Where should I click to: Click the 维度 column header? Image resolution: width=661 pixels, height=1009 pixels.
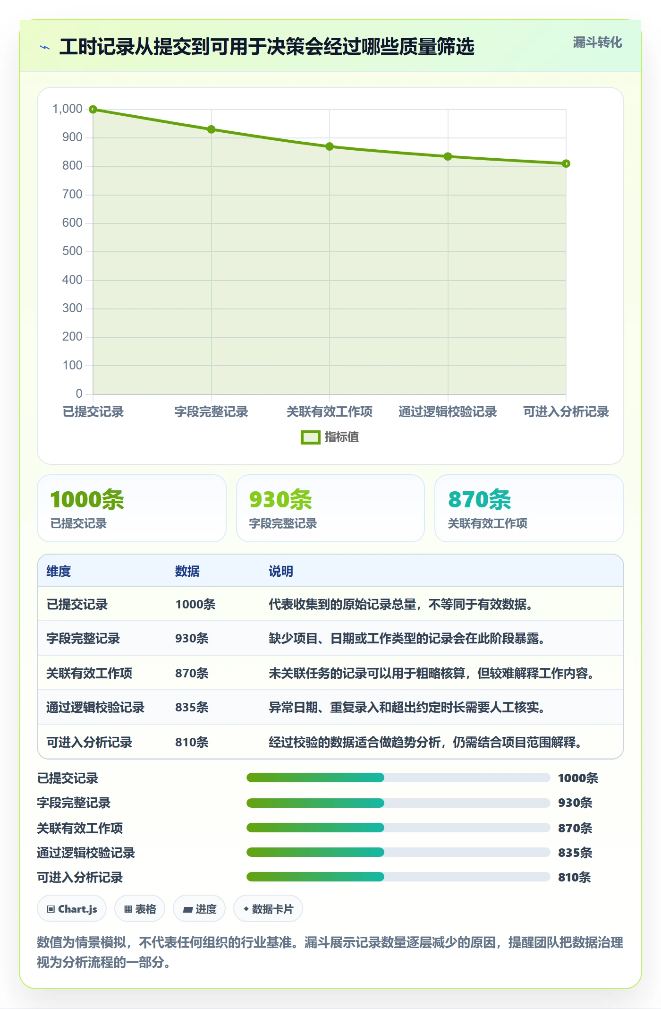(x=59, y=571)
